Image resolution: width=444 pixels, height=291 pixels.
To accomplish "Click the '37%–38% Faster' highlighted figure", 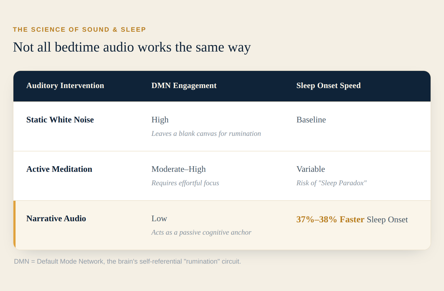I will click(x=330, y=219).
